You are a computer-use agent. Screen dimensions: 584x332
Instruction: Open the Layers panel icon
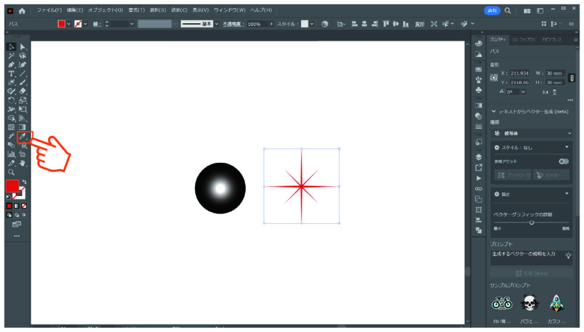pyautogui.click(x=478, y=157)
